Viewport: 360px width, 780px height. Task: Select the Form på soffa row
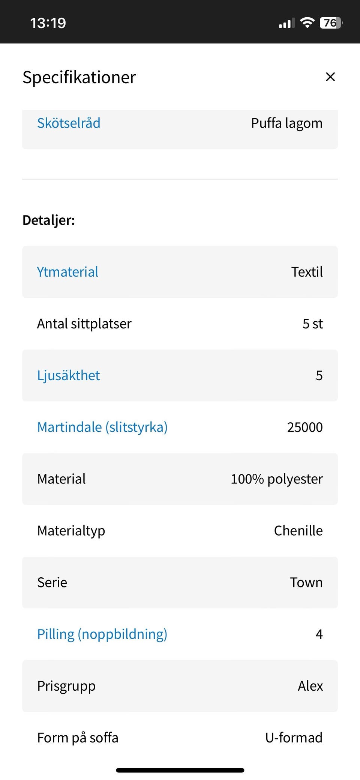coord(180,738)
